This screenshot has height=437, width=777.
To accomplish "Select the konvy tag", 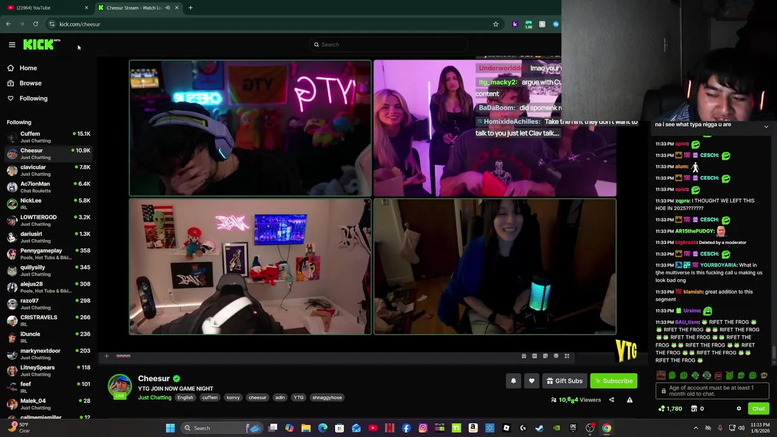I will point(233,398).
